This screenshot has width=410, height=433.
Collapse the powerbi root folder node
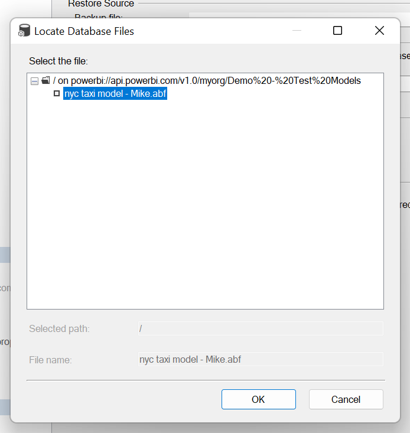click(34, 81)
